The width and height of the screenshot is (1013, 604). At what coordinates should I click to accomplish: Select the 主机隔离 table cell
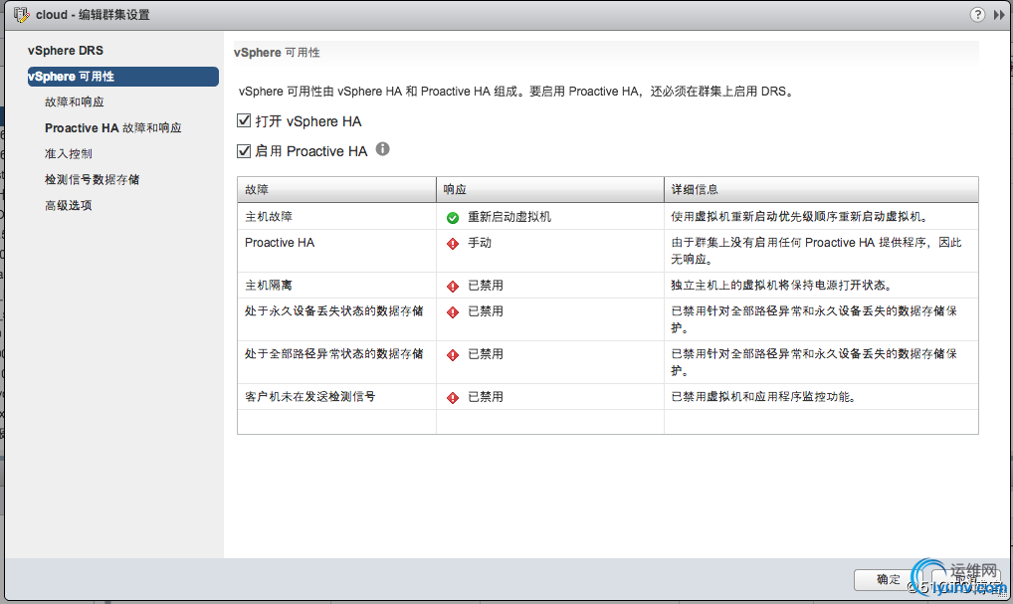click(336, 285)
